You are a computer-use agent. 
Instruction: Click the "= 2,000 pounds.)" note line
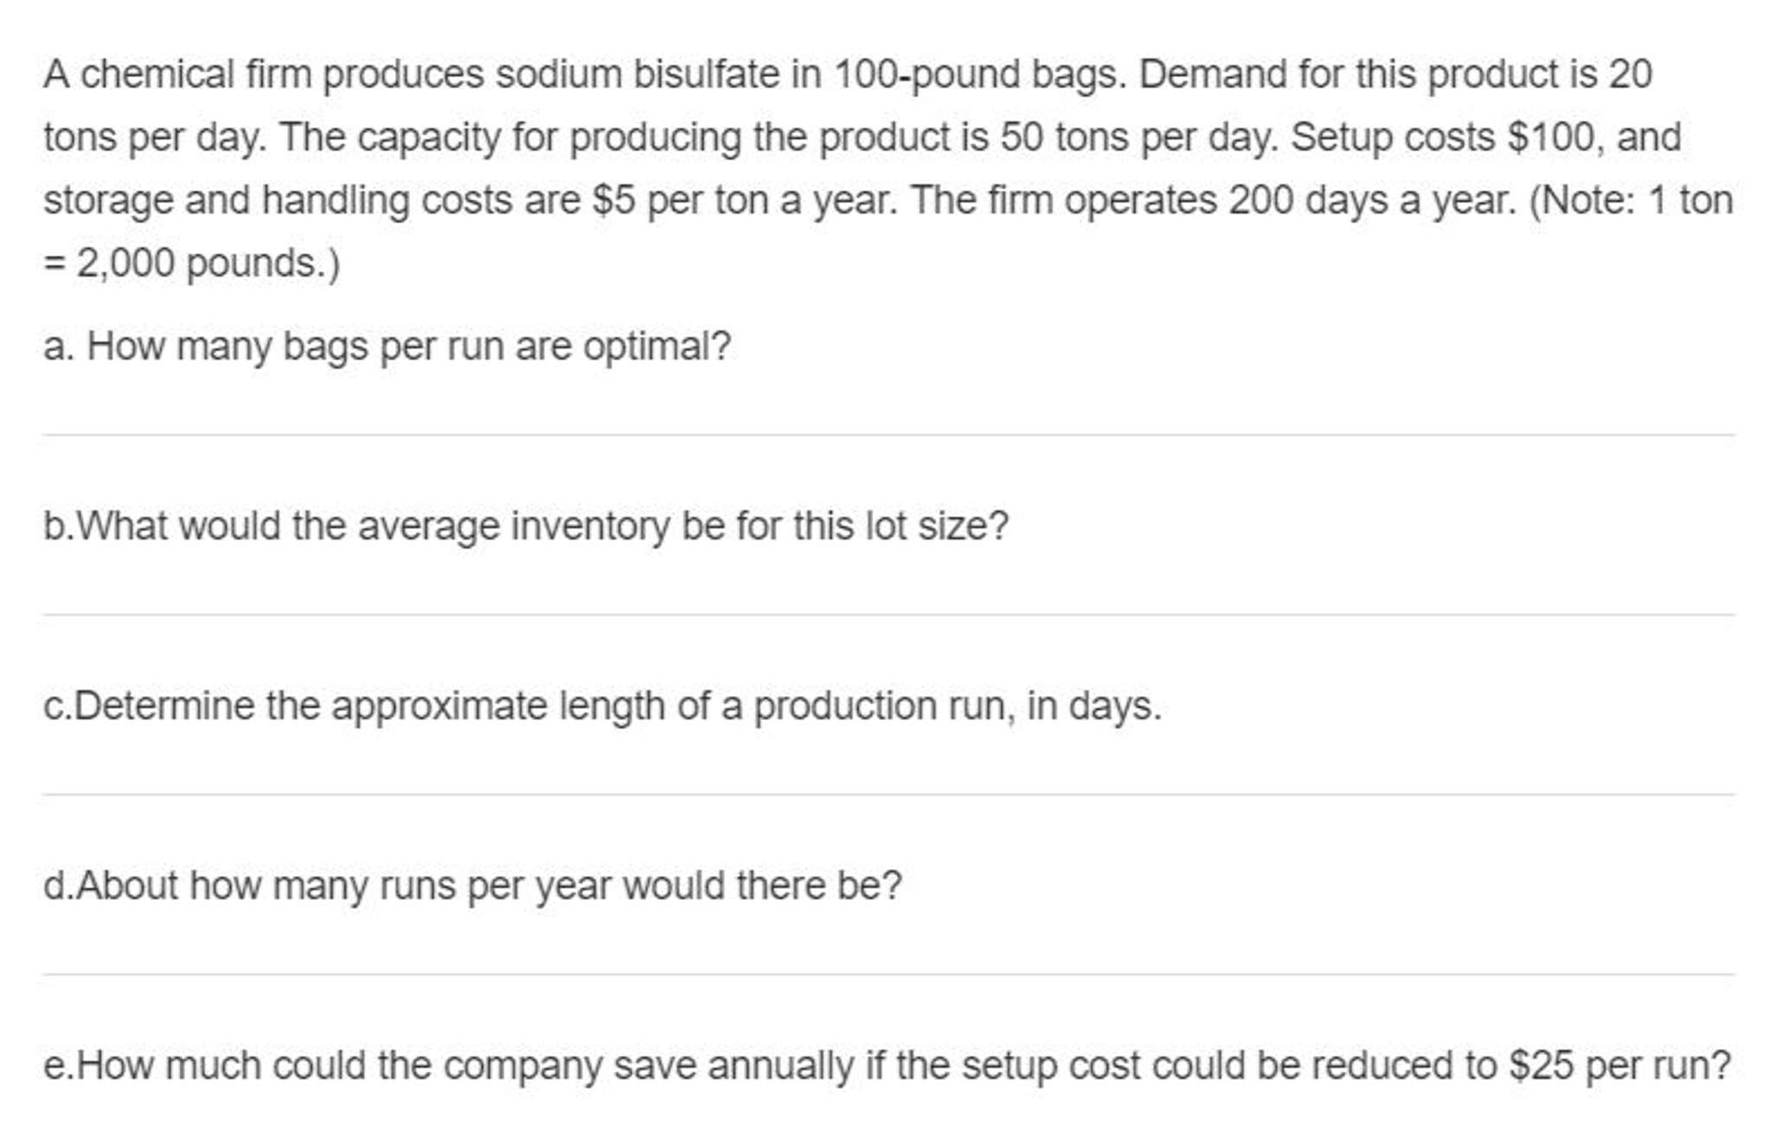pyautogui.click(x=192, y=263)
